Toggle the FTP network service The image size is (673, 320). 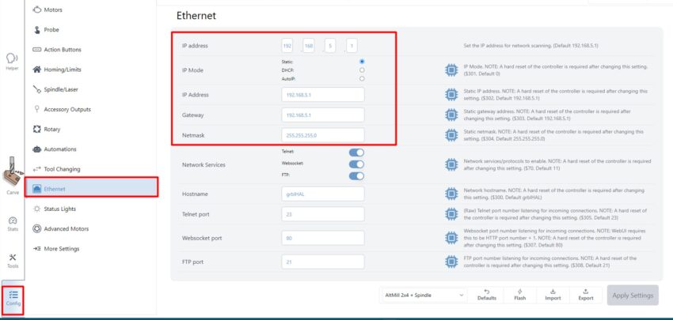pos(356,176)
